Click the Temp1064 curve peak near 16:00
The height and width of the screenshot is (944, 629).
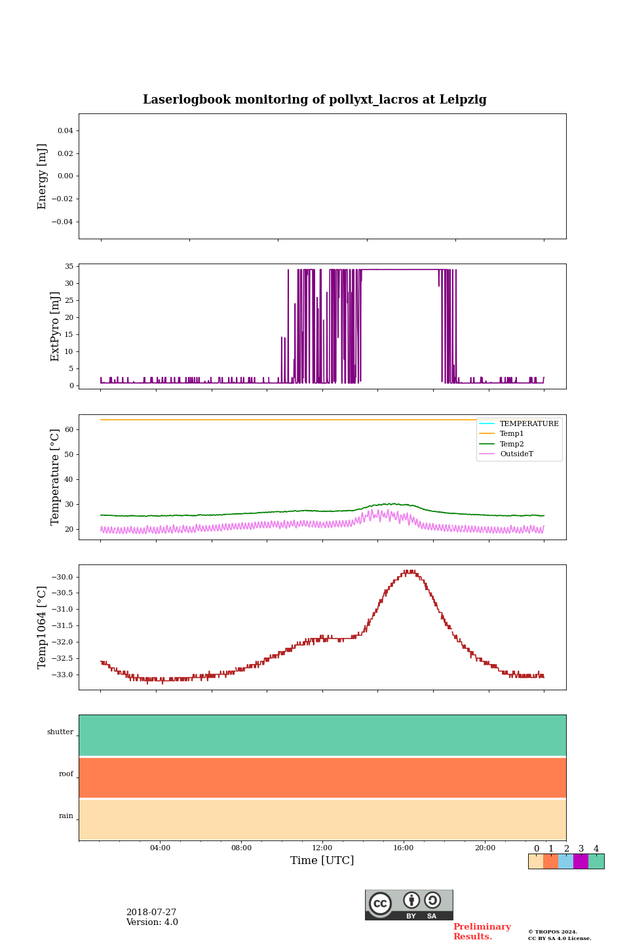tap(410, 572)
